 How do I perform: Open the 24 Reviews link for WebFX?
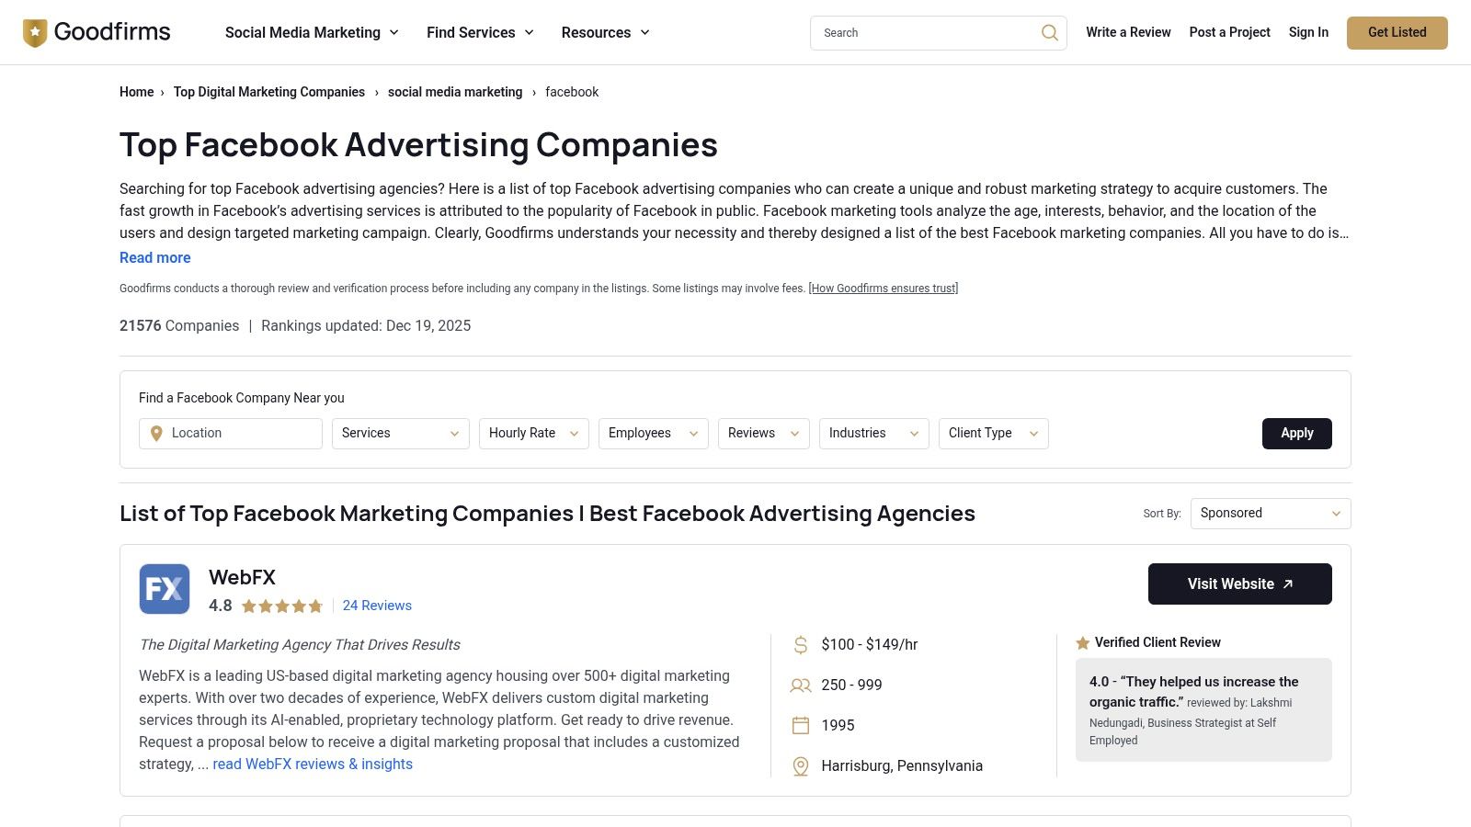tap(376, 606)
